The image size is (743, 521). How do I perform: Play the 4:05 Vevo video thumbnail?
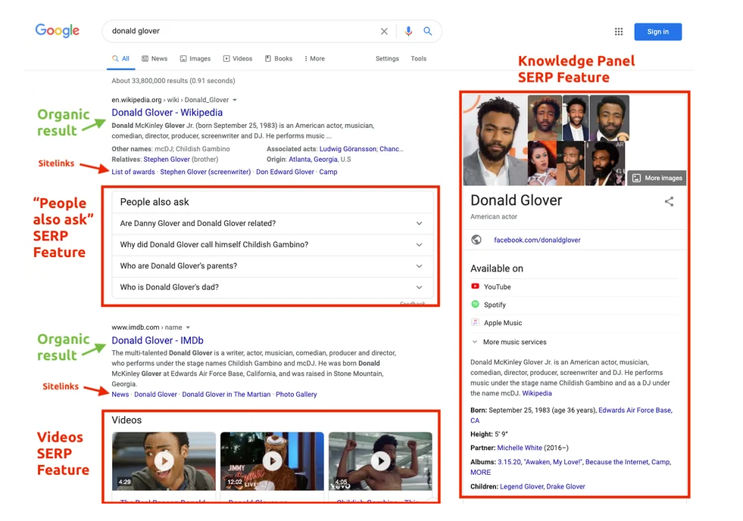pyautogui.click(x=380, y=461)
